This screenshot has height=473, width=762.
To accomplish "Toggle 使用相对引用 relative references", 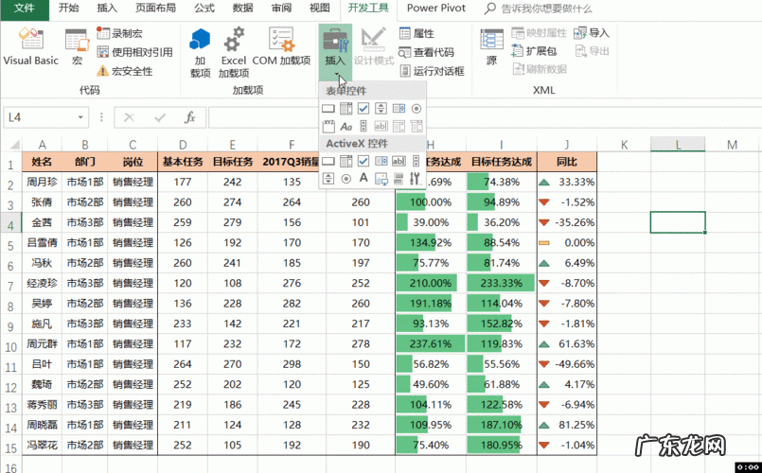I will (135, 52).
